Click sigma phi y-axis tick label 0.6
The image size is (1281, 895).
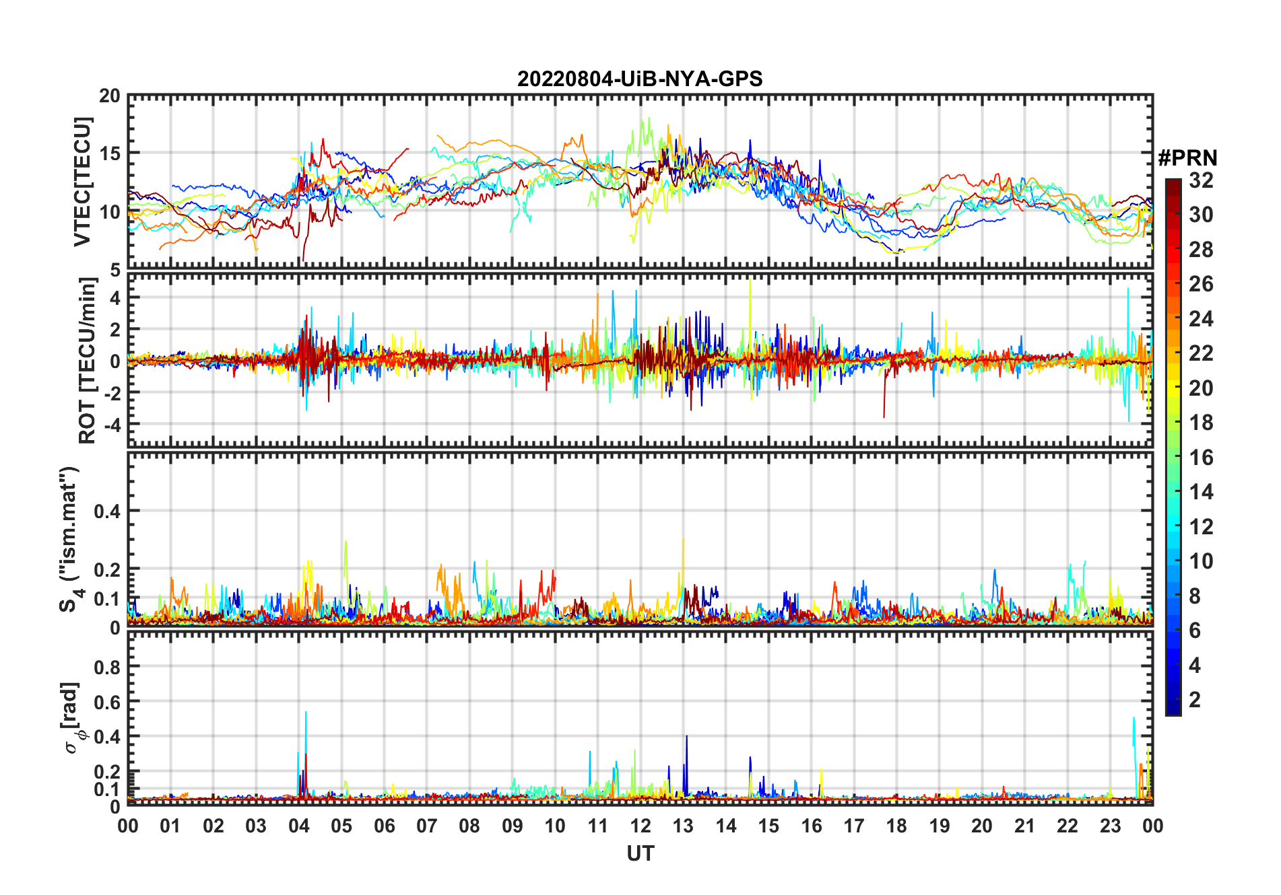point(107,702)
